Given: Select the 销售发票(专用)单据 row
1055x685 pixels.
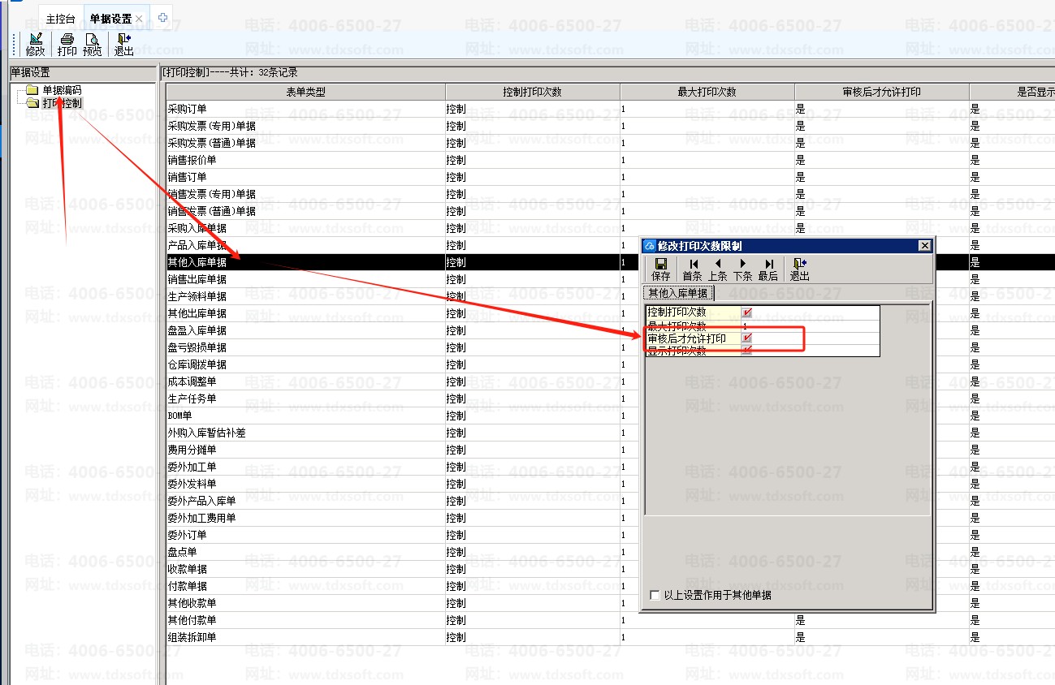Looking at the screenshot, I should tap(611, 194).
